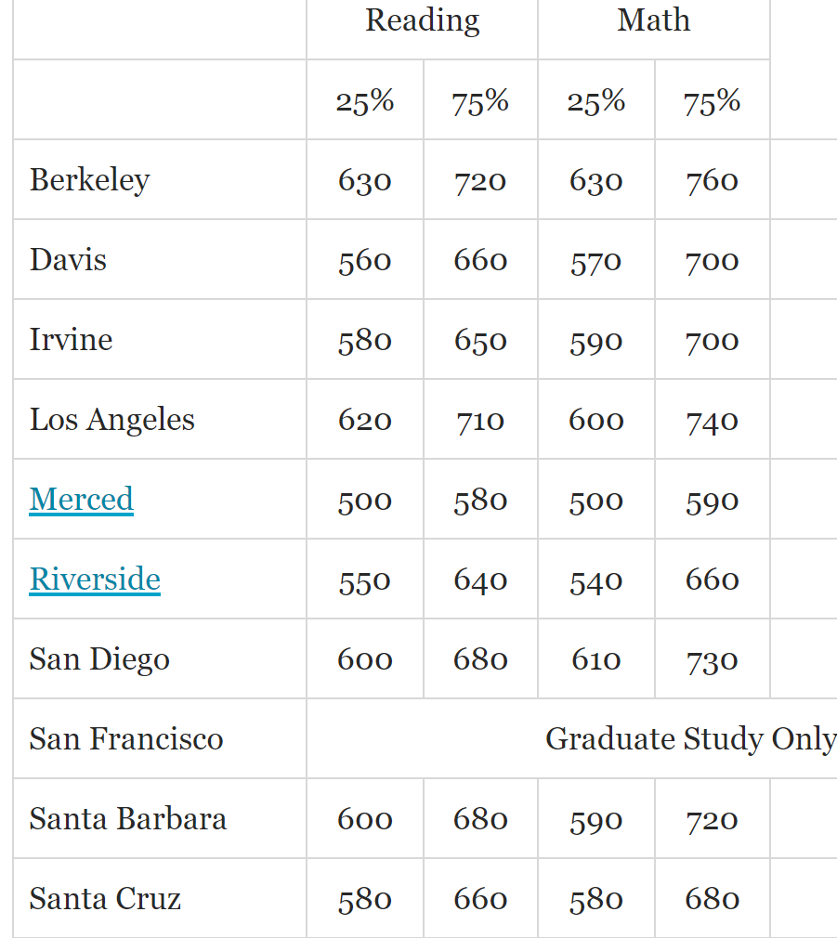The width and height of the screenshot is (837, 938).
Task: Click Santa Cruz Math 75% score 680
Action: click(713, 900)
